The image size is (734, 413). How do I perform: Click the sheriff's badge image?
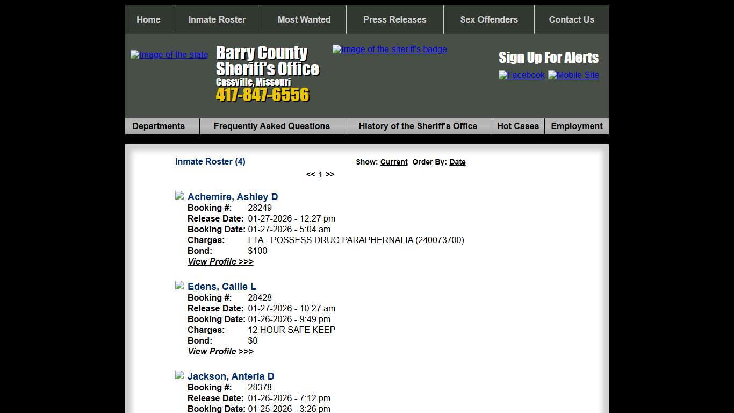click(389, 49)
